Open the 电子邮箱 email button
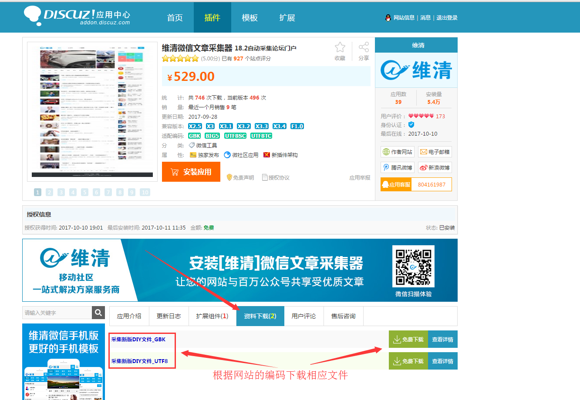Image resolution: width=580 pixels, height=400 pixels. (x=435, y=152)
